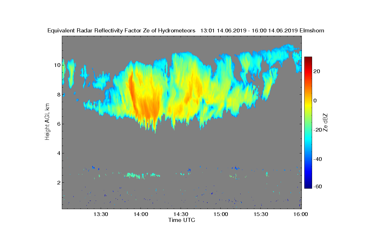Viewport: 373px width, 249px height.
Task: Click the colorbar value 0 label
Action: 315,101
